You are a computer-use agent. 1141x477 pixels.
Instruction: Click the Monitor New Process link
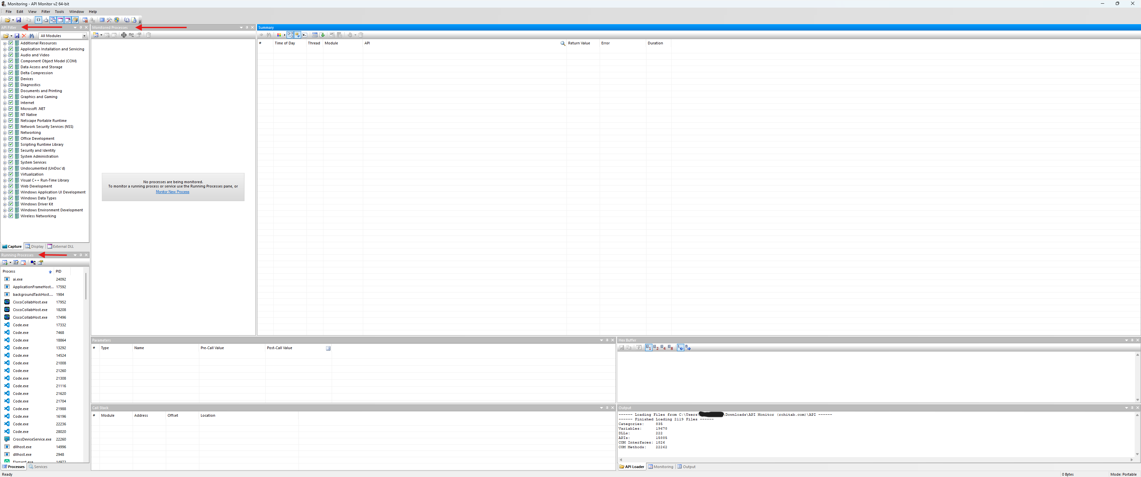click(x=172, y=192)
